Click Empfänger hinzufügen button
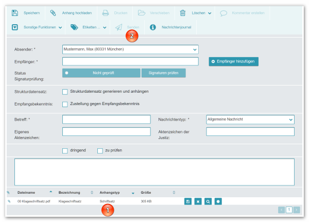 tap(233, 61)
